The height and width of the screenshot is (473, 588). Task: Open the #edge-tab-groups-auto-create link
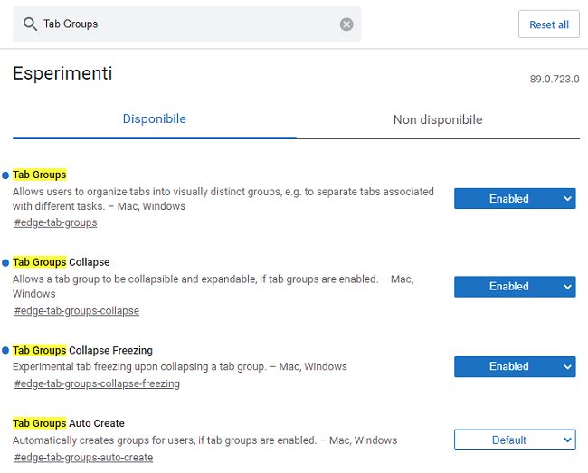click(x=83, y=458)
